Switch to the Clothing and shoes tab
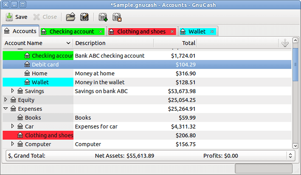 (x=141, y=32)
